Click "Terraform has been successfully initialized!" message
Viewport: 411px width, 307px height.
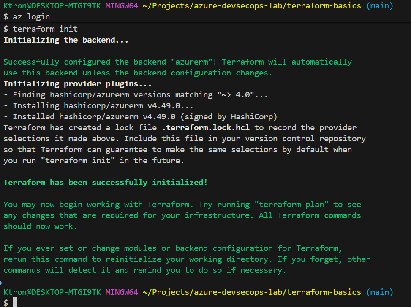[106, 183]
